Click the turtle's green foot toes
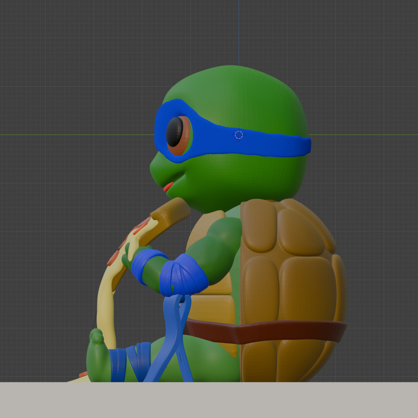 [97, 336]
